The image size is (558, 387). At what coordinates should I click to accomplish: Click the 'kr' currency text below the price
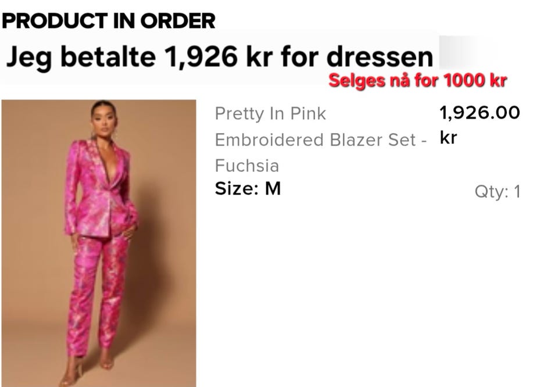coord(448,137)
